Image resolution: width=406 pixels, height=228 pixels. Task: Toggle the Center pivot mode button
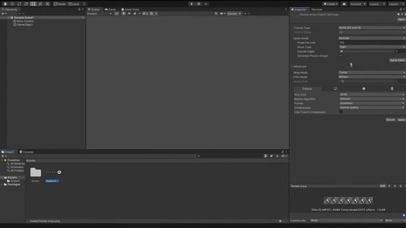click(x=60, y=4)
